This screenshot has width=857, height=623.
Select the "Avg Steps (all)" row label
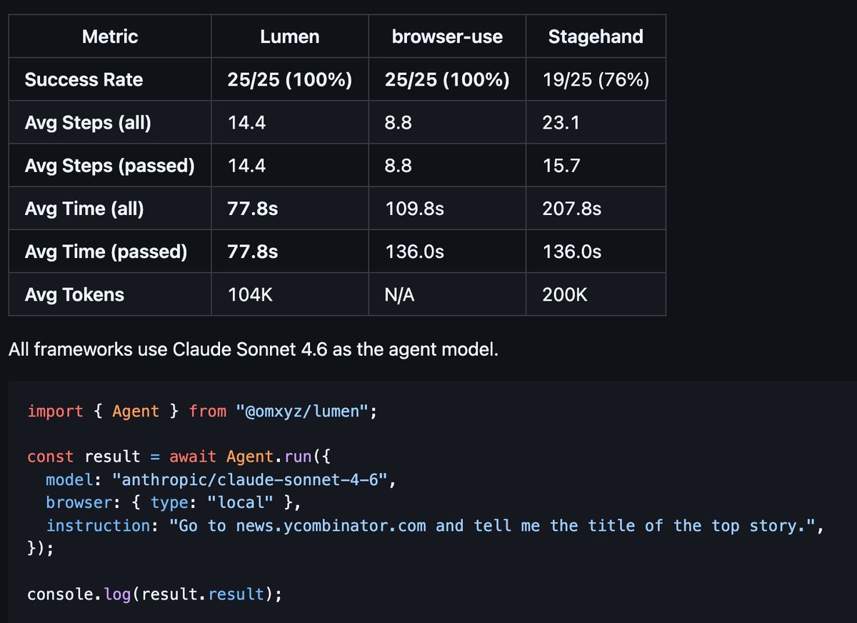[88, 123]
